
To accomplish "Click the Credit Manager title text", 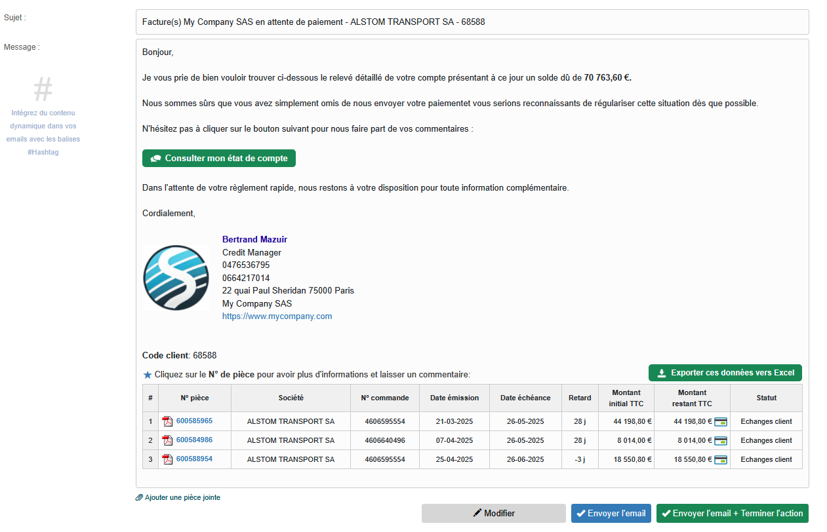I will pos(252,252).
